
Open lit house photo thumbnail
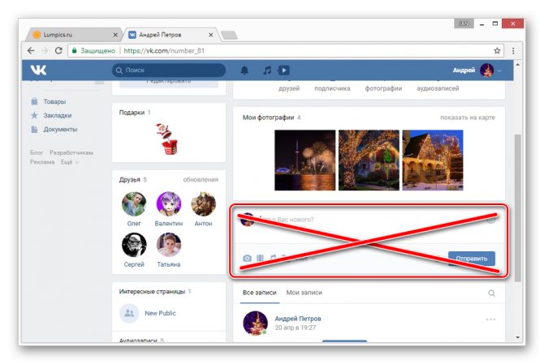point(433,160)
